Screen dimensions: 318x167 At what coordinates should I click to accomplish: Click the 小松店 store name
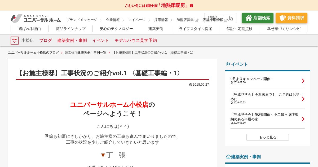point(28,41)
